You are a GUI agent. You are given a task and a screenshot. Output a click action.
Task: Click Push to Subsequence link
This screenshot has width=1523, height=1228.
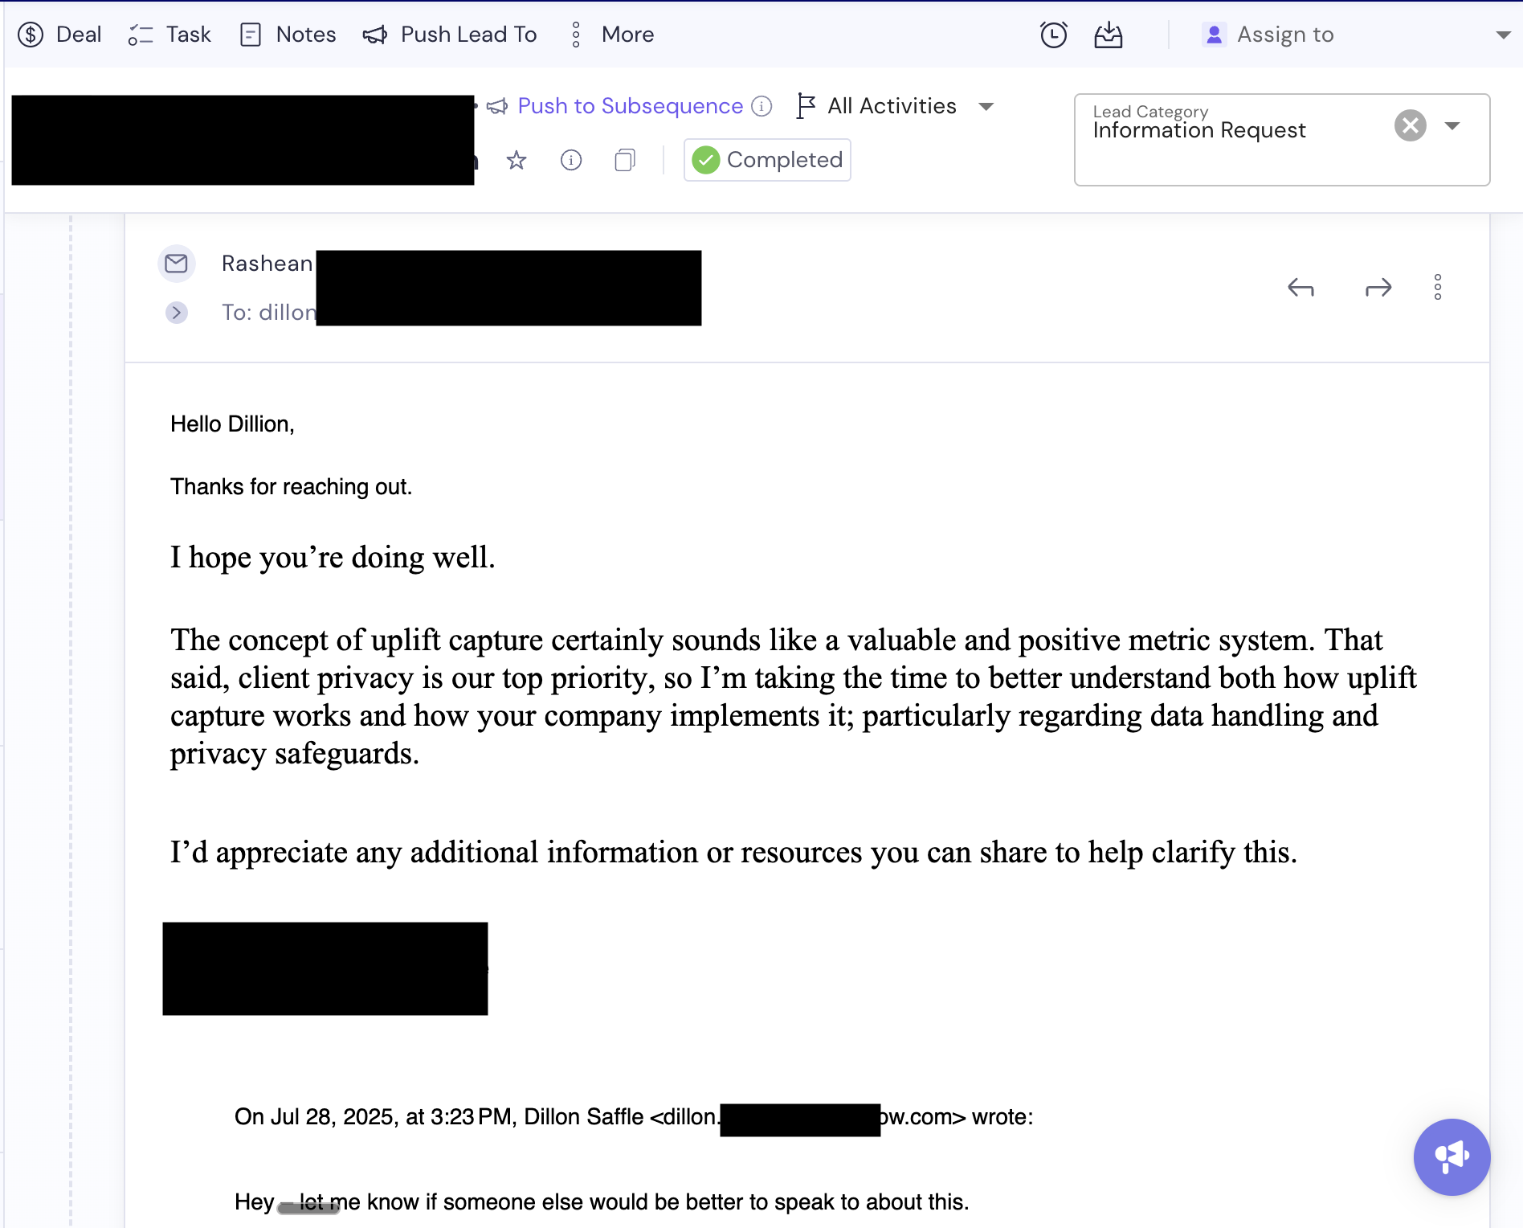630,106
